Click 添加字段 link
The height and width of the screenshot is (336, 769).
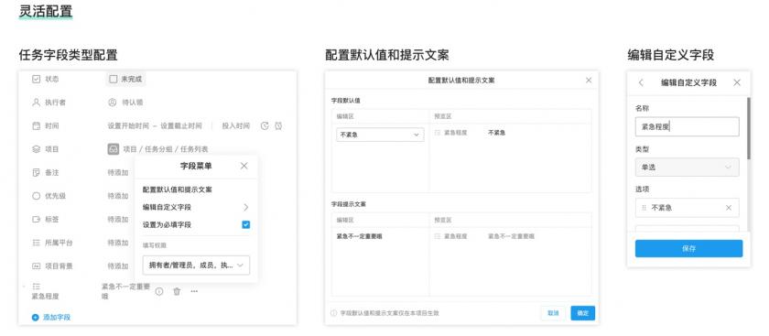(51, 318)
